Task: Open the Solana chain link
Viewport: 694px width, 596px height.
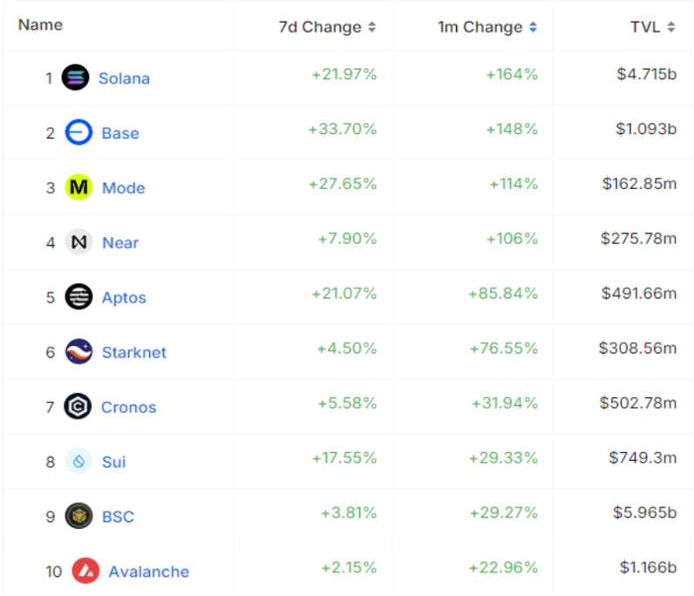Action: coord(125,78)
